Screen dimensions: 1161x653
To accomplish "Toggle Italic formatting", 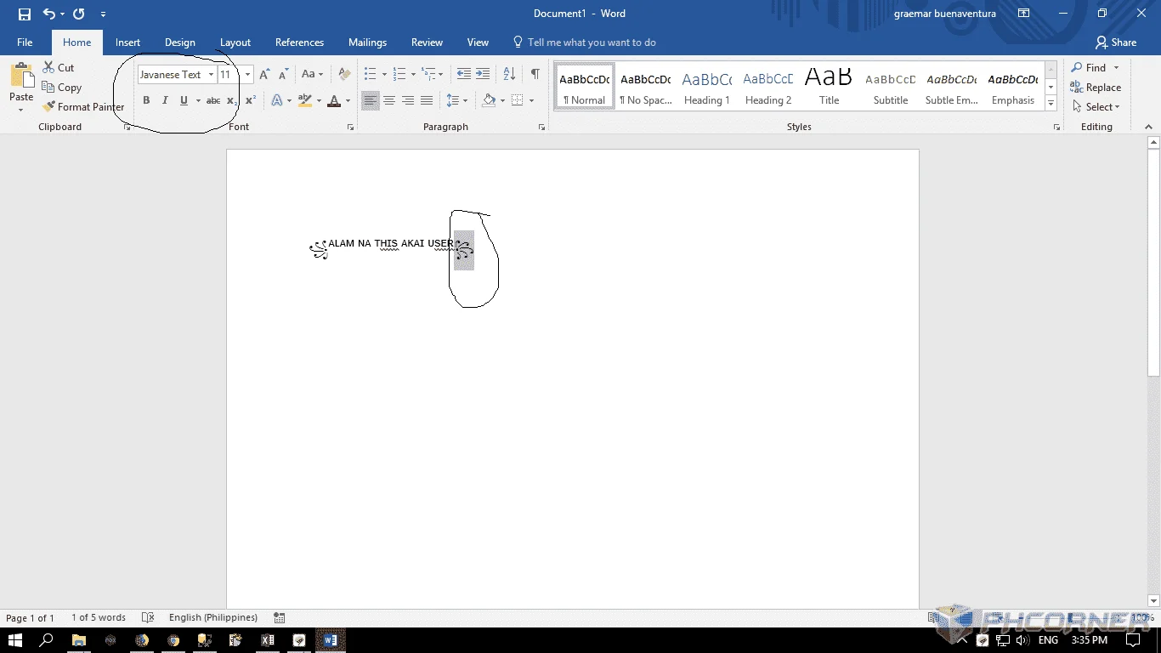I will (x=165, y=100).
